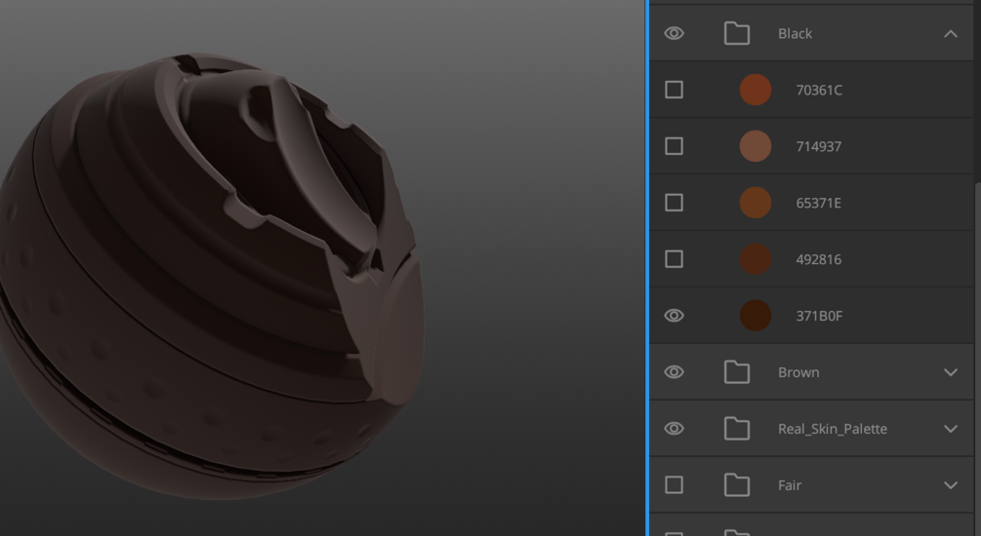Enable visibility for swatch 492816

(x=674, y=258)
